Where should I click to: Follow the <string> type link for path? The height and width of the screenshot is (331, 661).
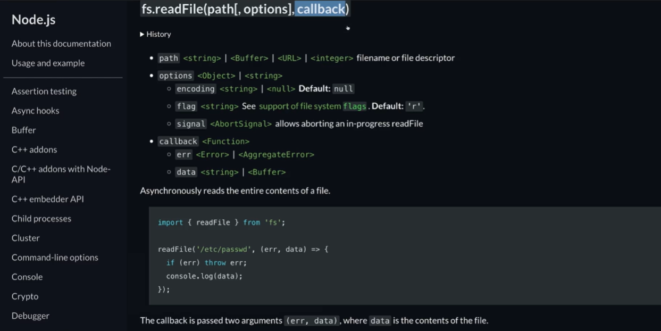tap(202, 58)
